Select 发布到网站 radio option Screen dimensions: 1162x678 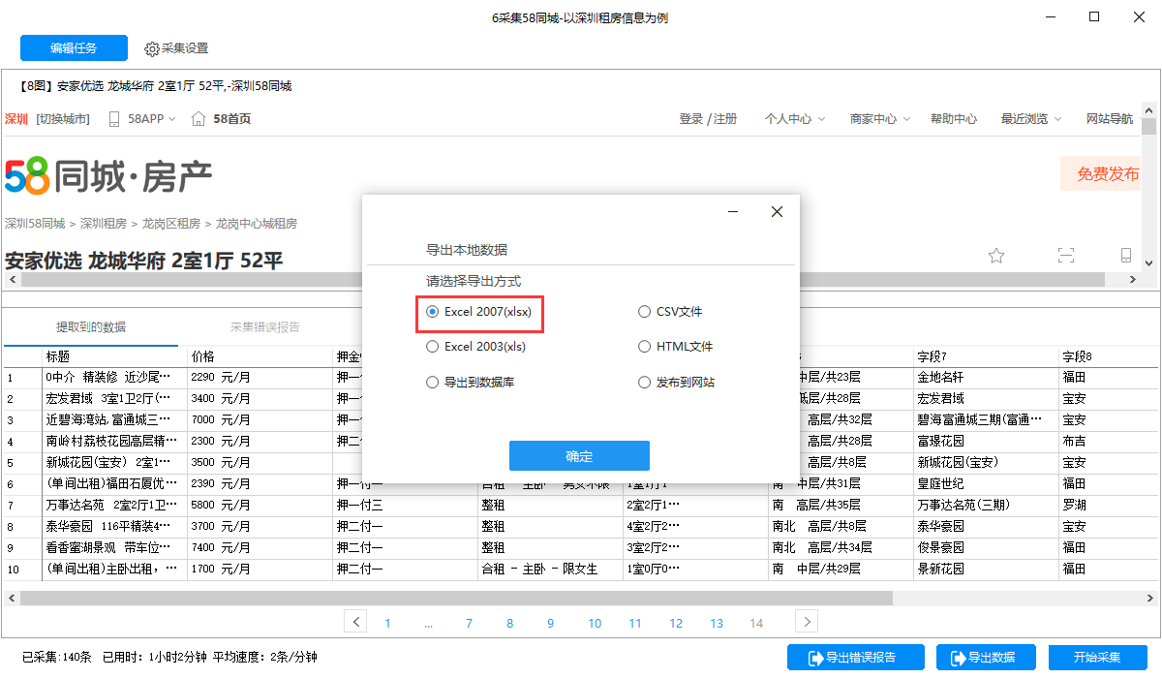point(676,383)
